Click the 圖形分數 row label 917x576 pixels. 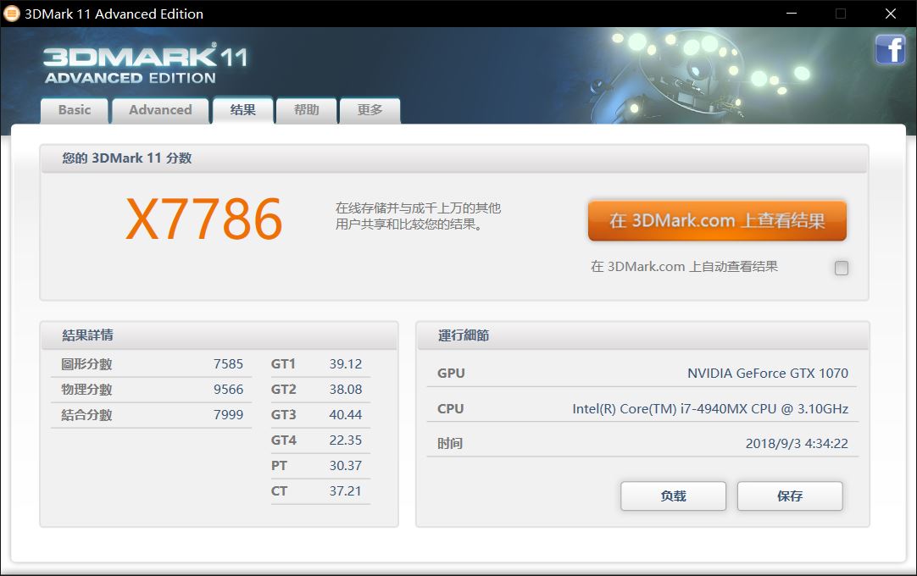click(x=86, y=364)
